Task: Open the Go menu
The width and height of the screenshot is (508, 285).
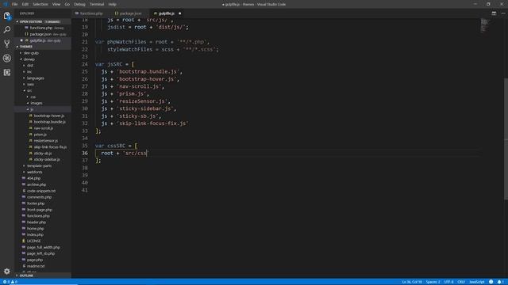Action: tap(67, 4)
